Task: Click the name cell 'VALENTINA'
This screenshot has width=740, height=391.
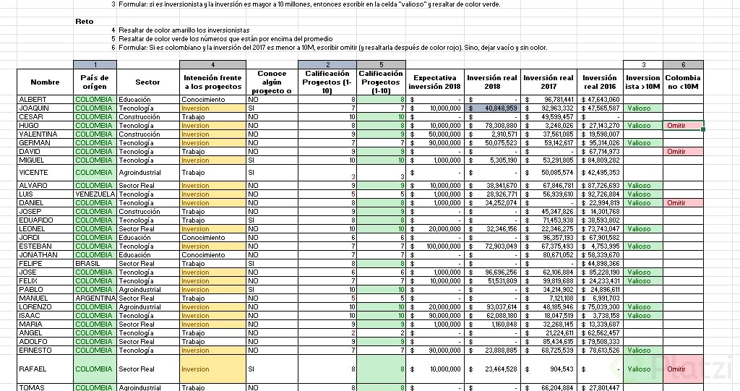Action: 46,134
